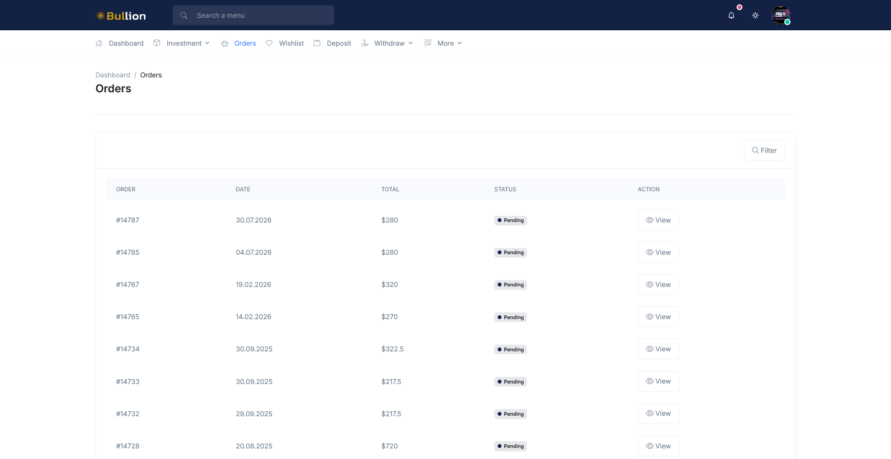Click the total $322.5
The height and width of the screenshot is (459, 891).
click(x=392, y=349)
